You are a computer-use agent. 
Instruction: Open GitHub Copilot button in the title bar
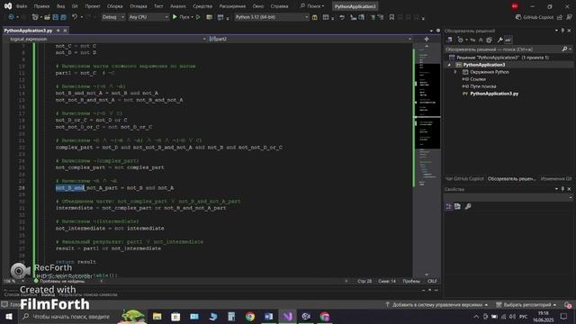pos(534,17)
